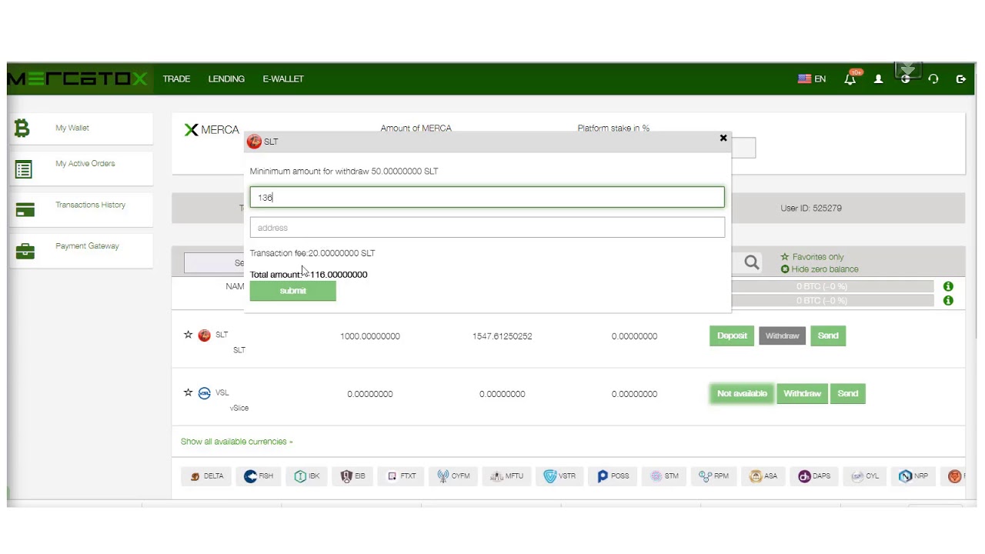The image size is (985, 554).
Task: Select the MFTU currency chip
Action: click(x=506, y=476)
